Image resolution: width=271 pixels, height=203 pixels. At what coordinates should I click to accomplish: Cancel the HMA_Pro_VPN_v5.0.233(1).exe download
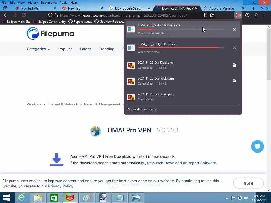coord(234,29)
